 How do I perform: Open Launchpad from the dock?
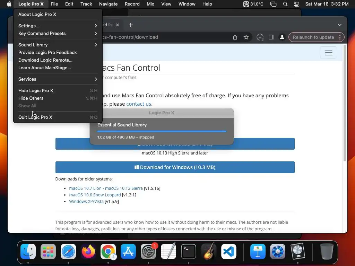point(48,251)
